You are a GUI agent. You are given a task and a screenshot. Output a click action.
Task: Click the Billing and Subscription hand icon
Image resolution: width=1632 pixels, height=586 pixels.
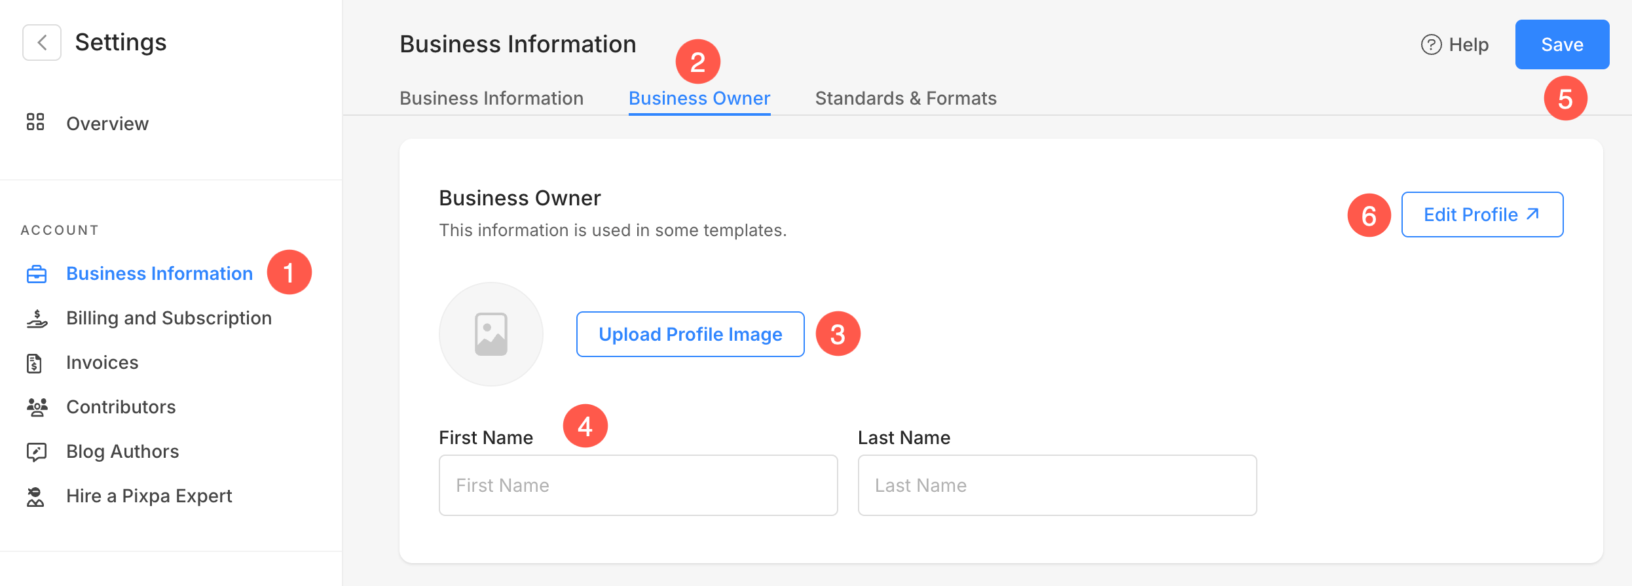(x=37, y=319)
